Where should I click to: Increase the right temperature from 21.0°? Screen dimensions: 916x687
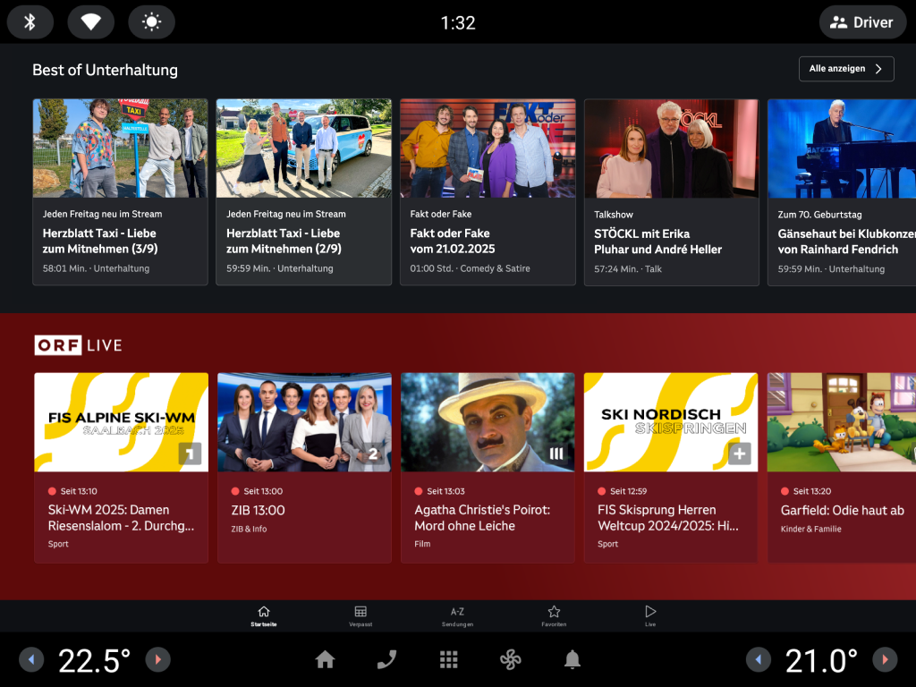[885, 660]
